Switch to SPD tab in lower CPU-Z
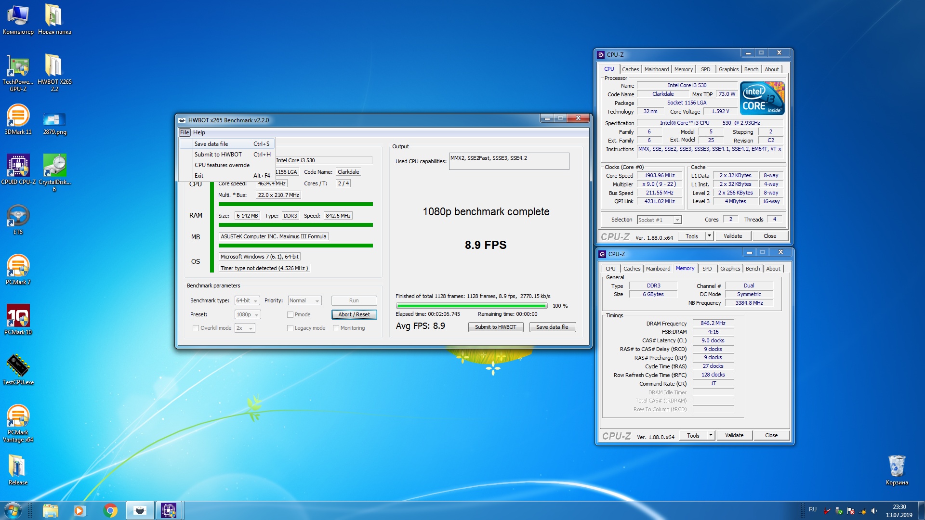The image size is (925, 520). click(x=707, y=269)
